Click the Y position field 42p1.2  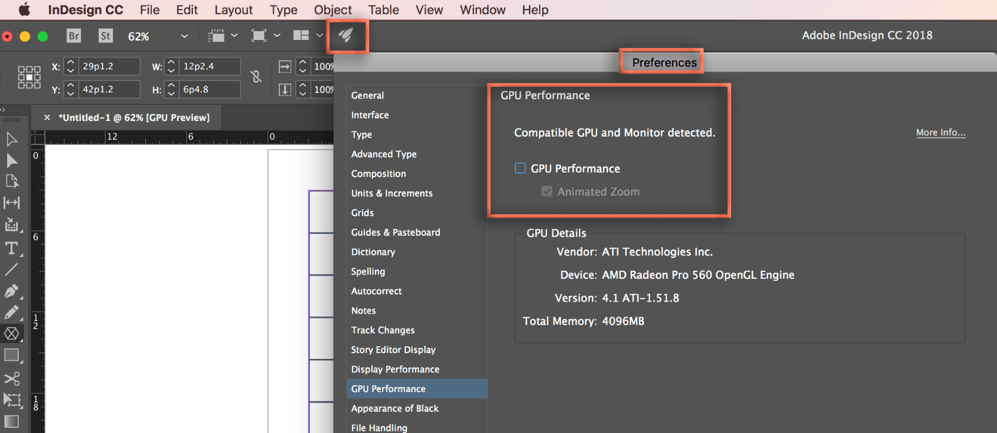pyautogui.click(x=110, y=89)
